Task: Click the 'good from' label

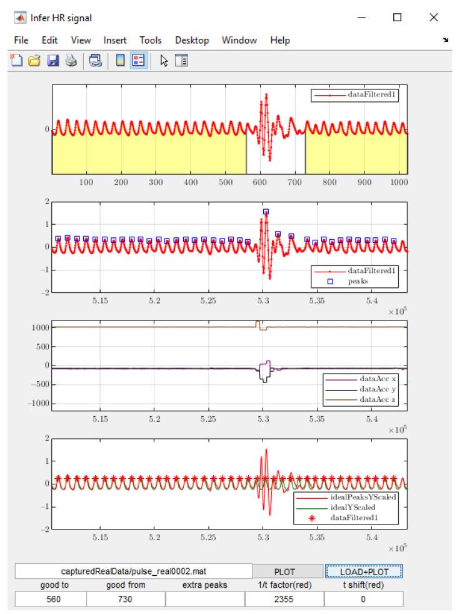Action: (x=126, y=585)
